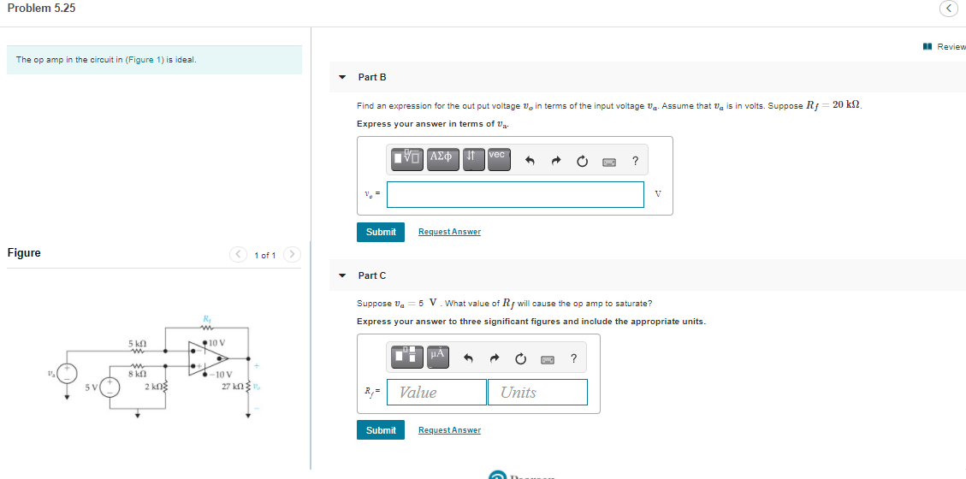Open the templates tool in Part C toolbar
The image size is (966, 479).
tap(407, 355)
